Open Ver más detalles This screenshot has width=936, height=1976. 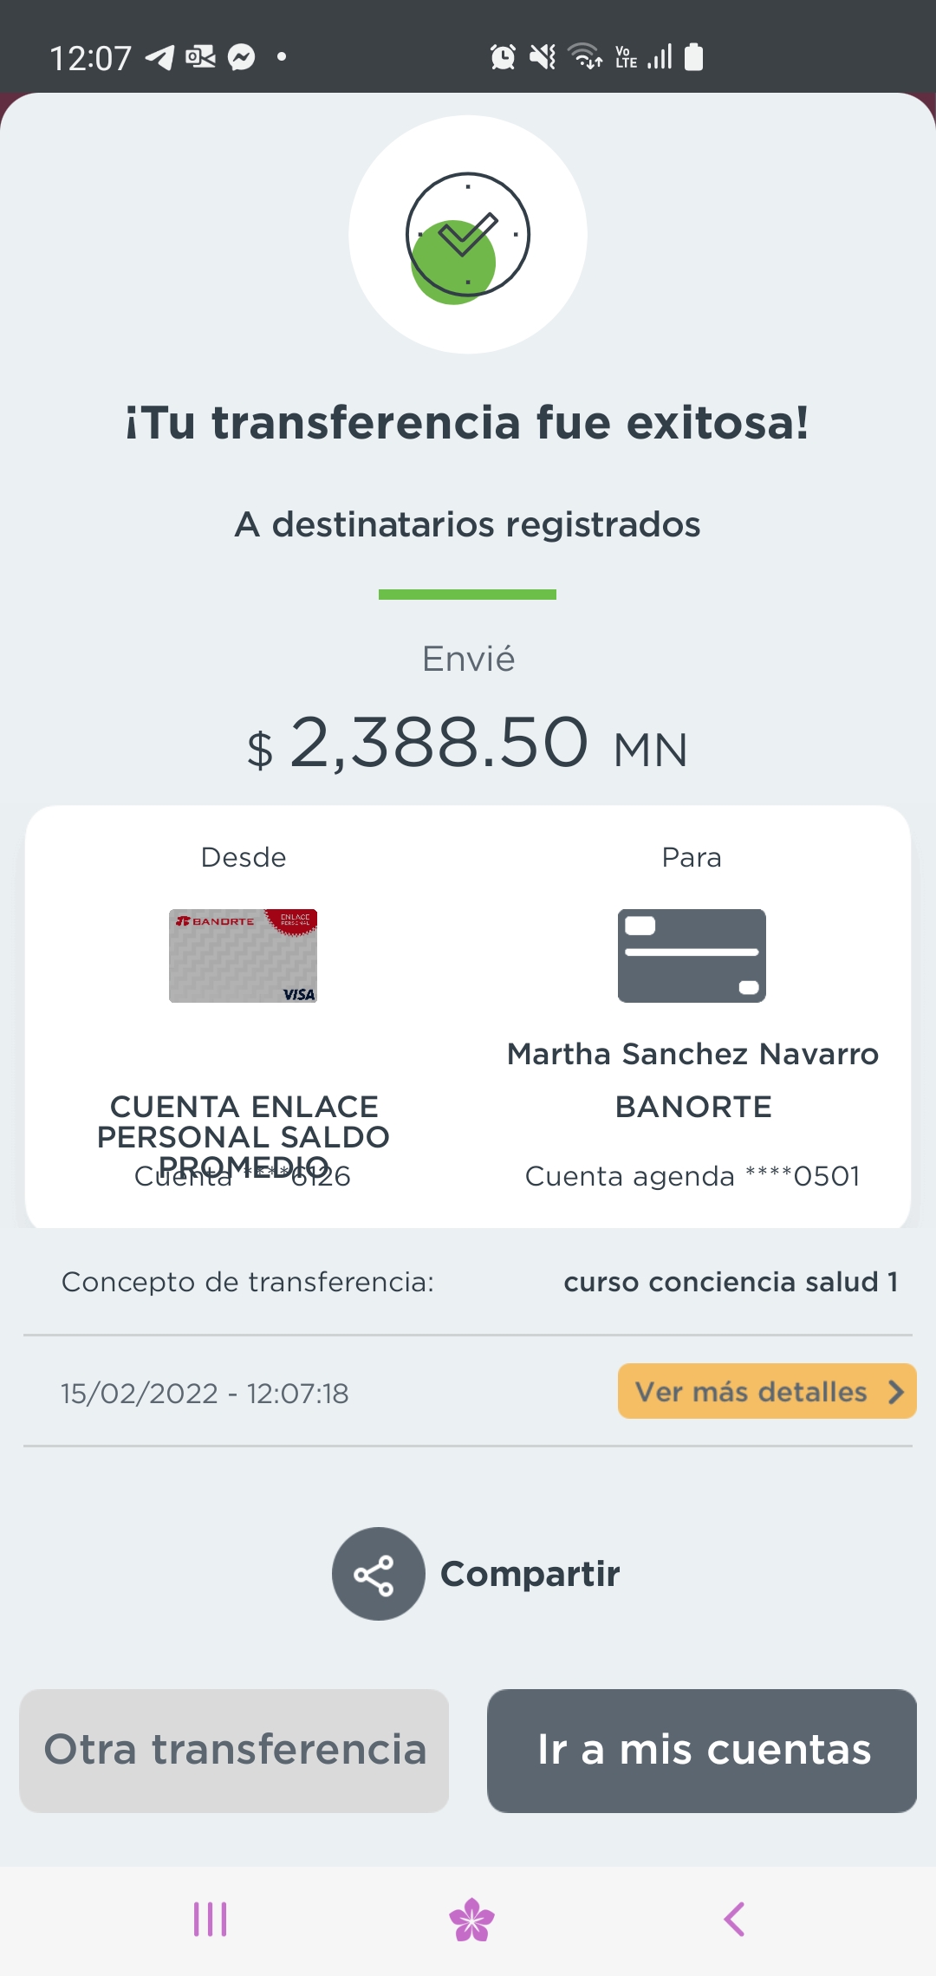[751, 1391]
